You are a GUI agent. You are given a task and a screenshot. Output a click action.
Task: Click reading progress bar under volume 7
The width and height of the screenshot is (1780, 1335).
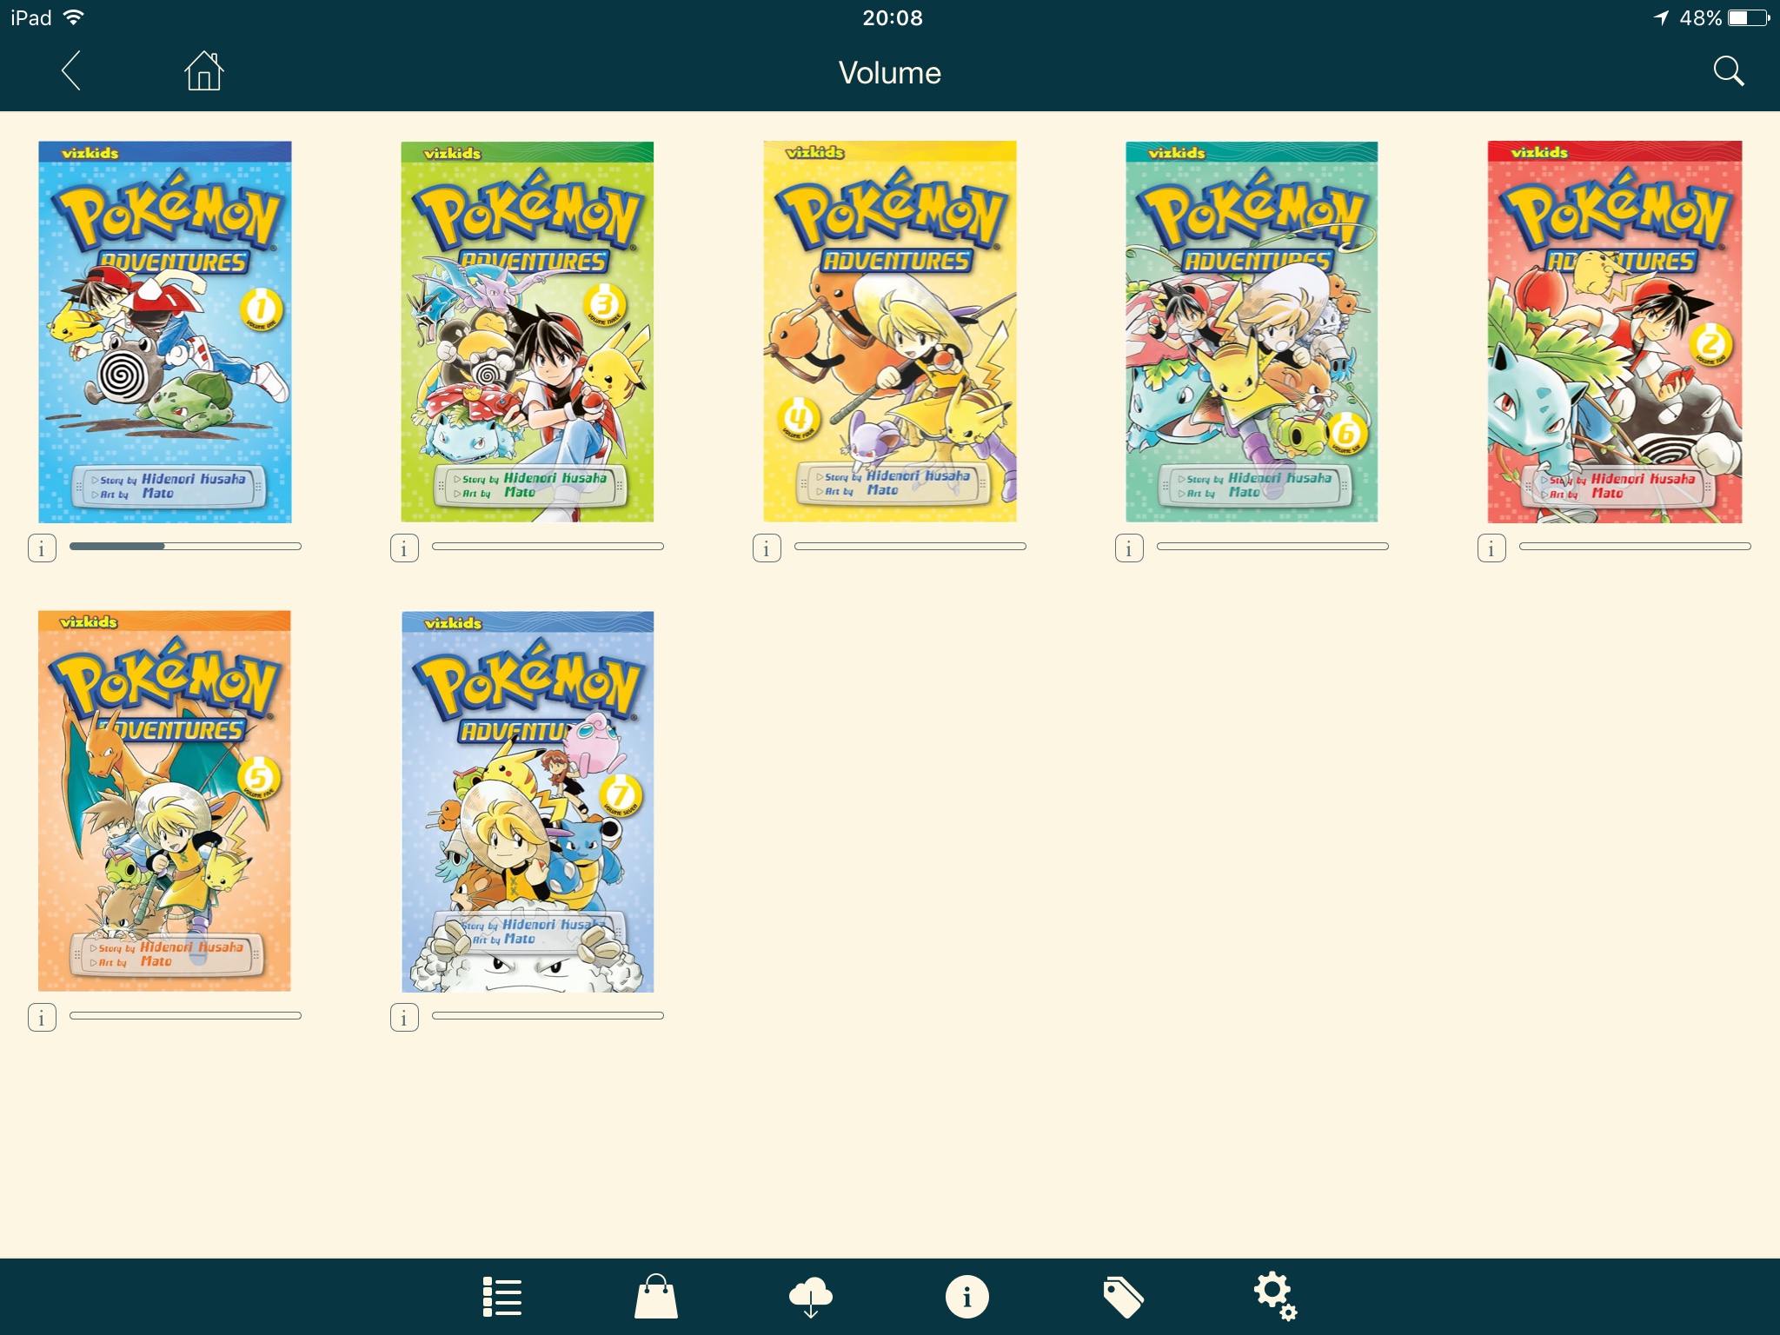(x=548, y=1015)
